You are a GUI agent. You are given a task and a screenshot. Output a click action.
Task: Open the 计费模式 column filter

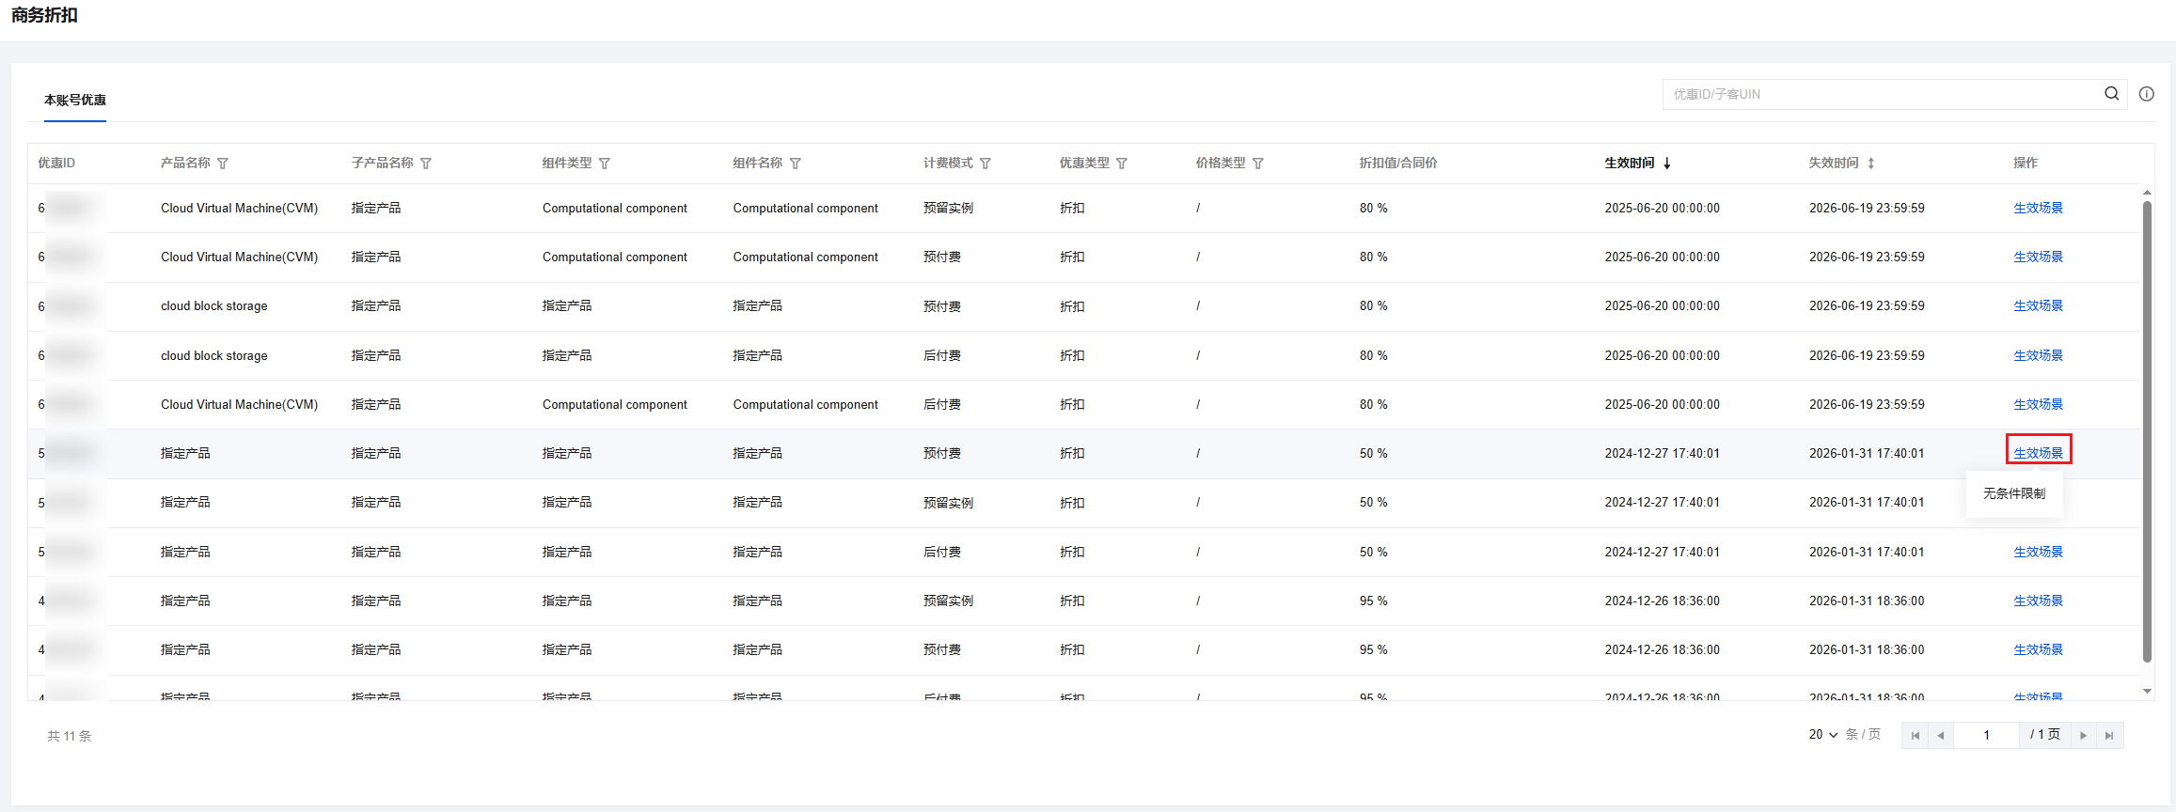pyautogui.click(x=986, y=164)
